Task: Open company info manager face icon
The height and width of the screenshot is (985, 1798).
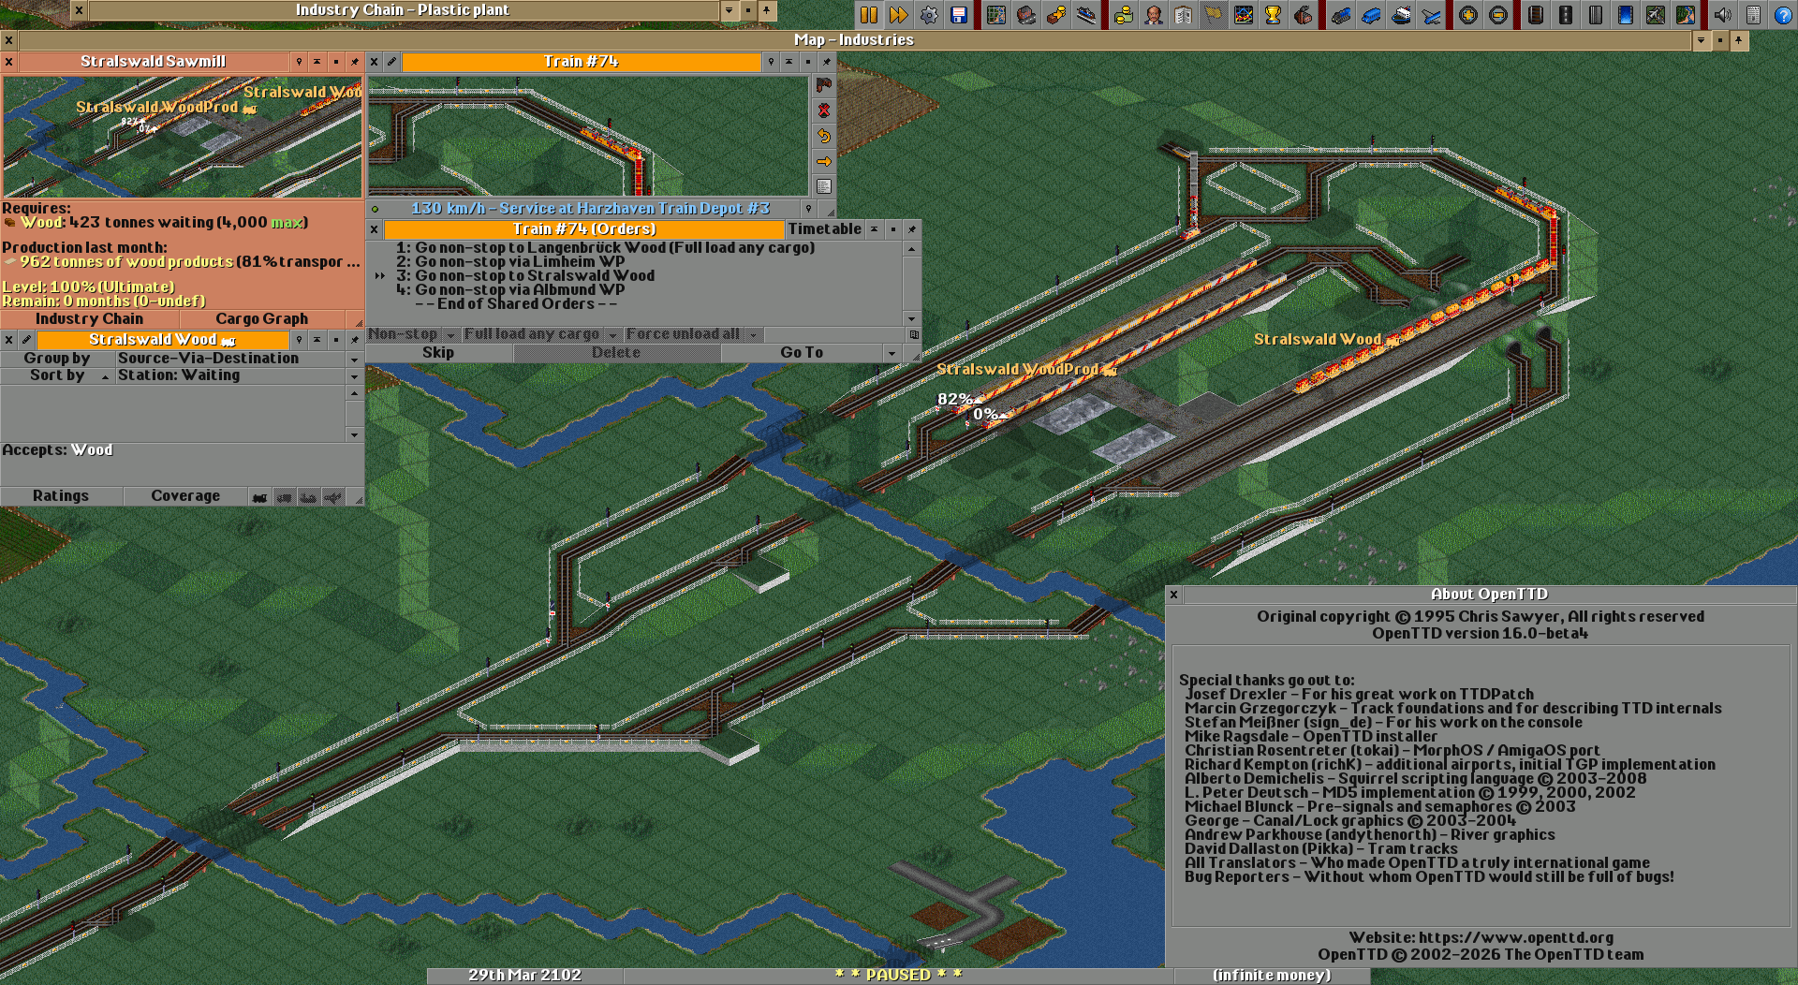Action: 1154,15
